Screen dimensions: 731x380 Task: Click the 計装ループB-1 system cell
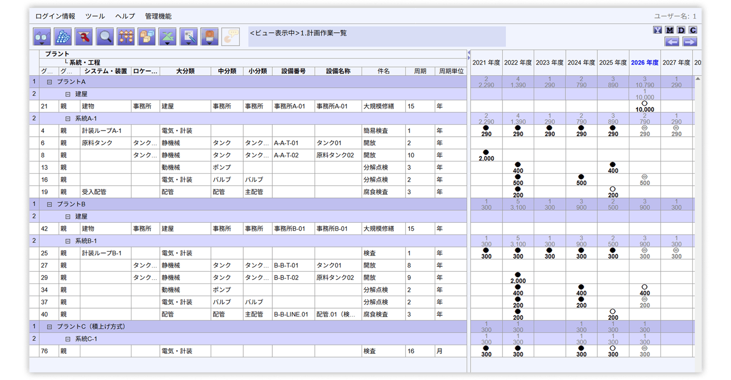(x=106, y=253)
